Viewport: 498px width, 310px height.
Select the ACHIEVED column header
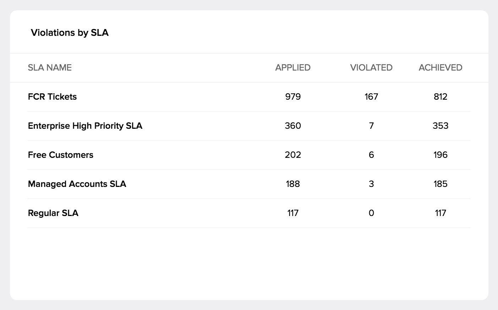coord(440,67)
